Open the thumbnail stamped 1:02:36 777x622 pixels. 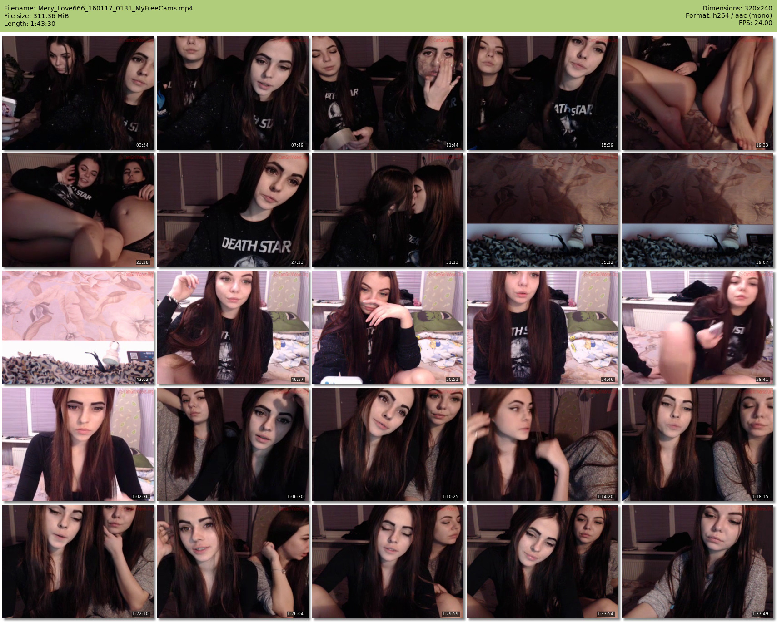[x=78, y=444]
